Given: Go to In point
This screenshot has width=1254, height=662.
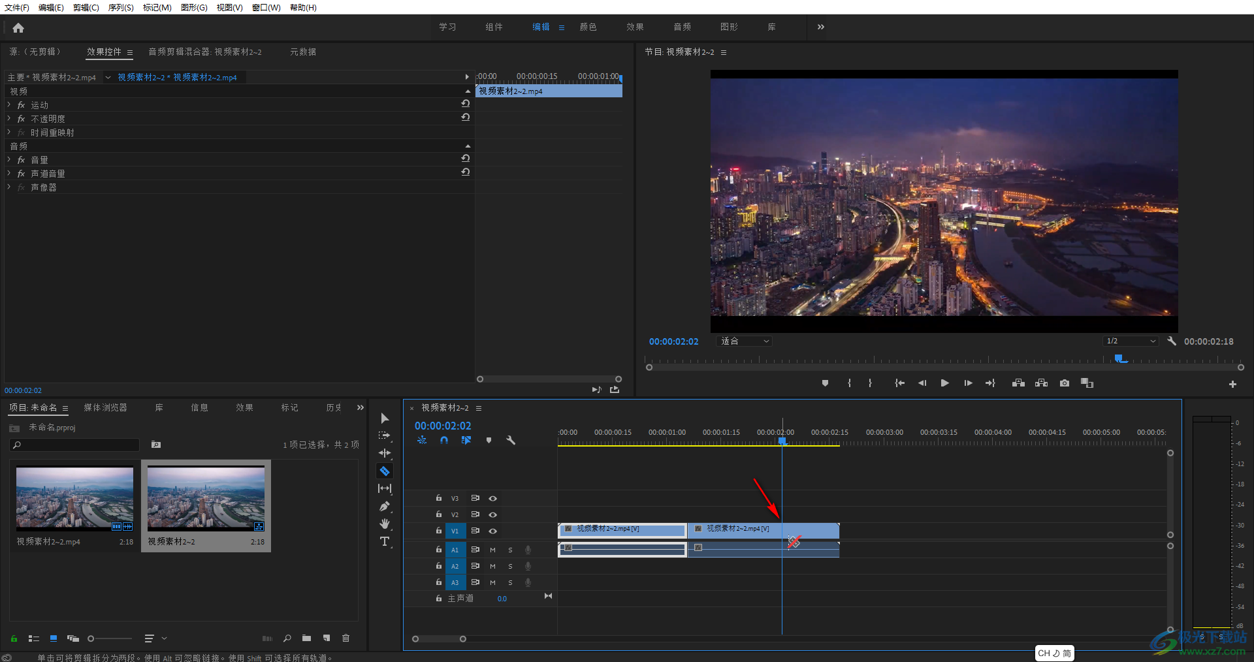Looking at the screenshot, I should pos(899,383).
